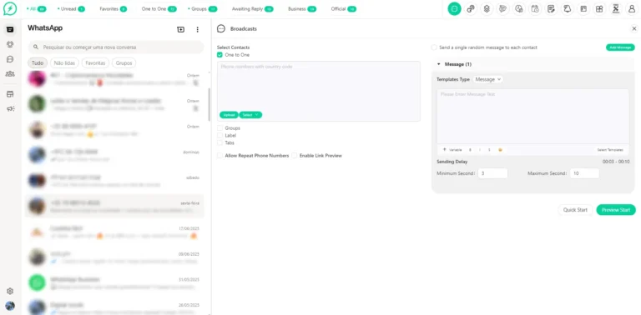Check the Tabs checkbox
The height and width of the screenshot is (315, 641).
[220, 142]
